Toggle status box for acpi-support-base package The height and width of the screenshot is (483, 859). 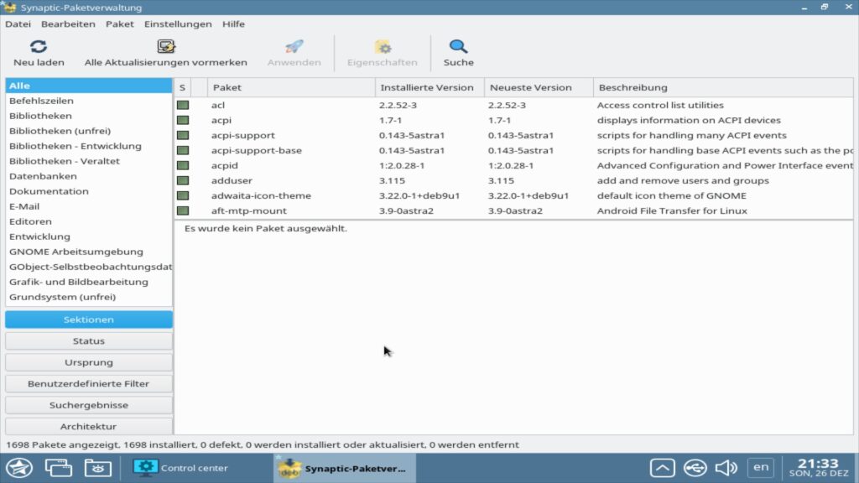pyautogui.click(x=183, y=150)
